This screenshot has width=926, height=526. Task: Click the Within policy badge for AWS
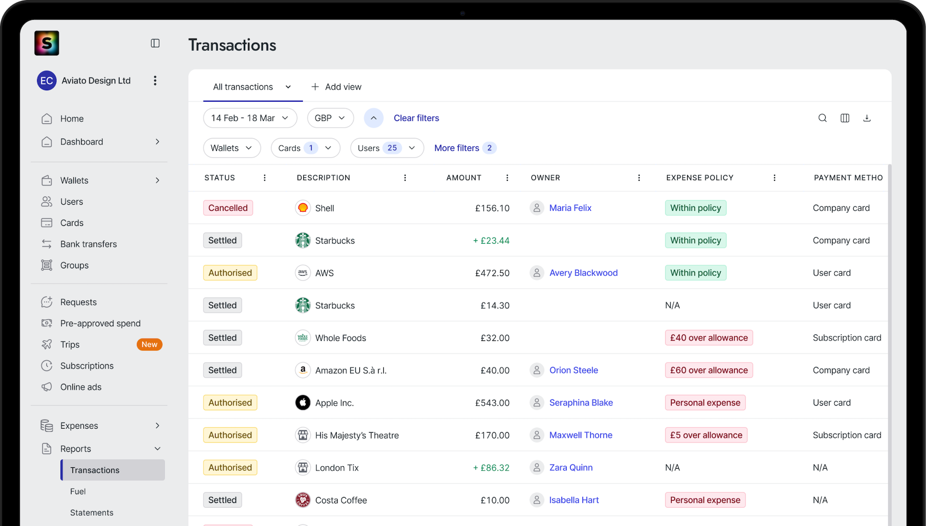coord(695,273)
